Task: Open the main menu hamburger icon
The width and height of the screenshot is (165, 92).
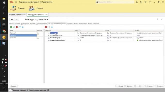Action: coord(16,2)
